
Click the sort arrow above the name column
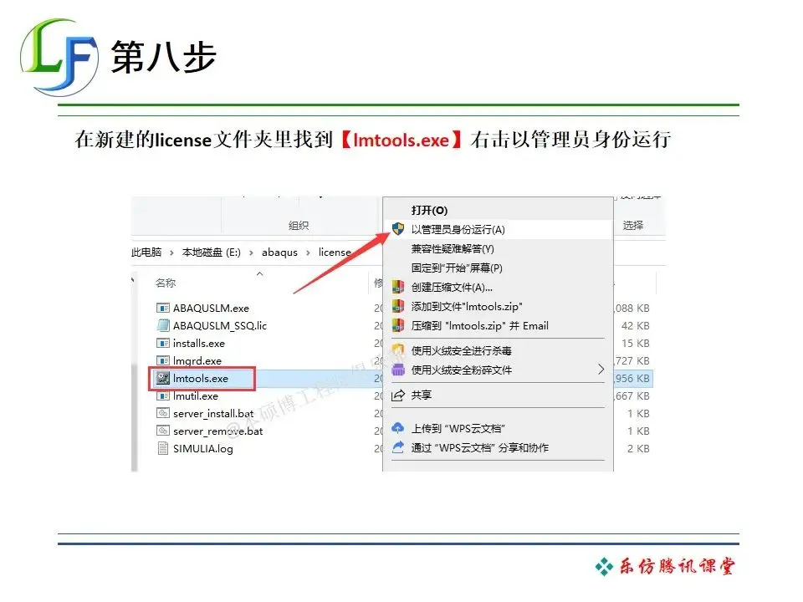(259, 274)
